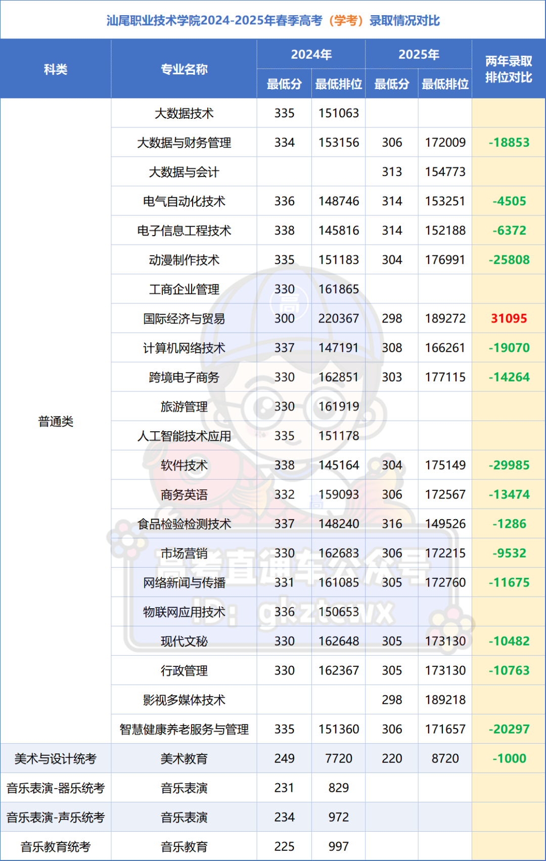This screenshot has height=861, width=546.
Task: Click rank 972 for 声乐统考 音乐表演
Action: point(339,817)
